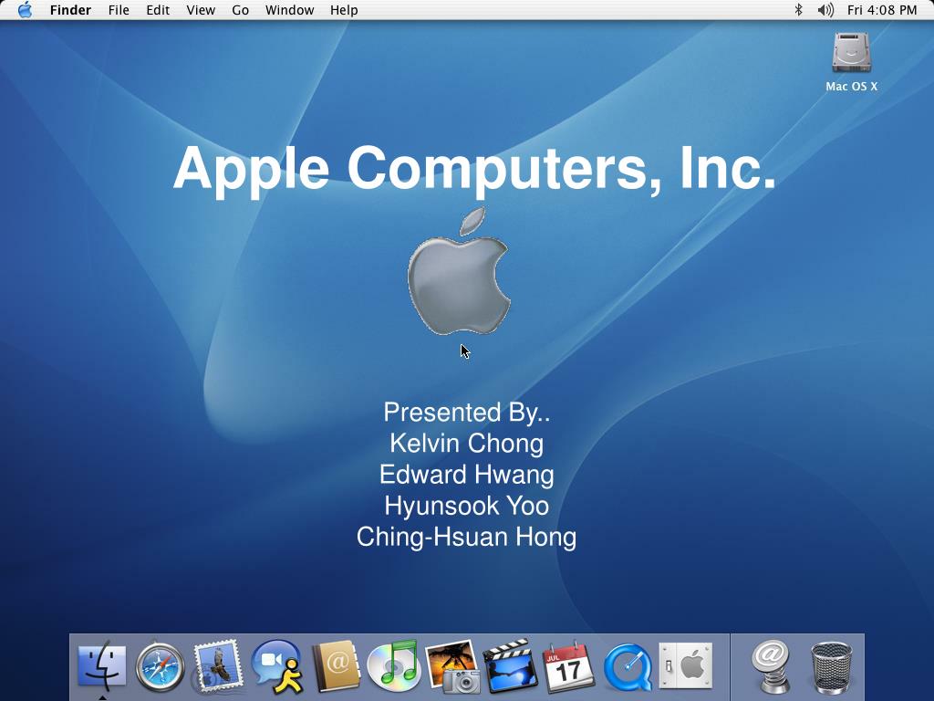Open iPhoto camera icon in Dock
Viewport: 934px width, 701px height.
click(452, 666)
